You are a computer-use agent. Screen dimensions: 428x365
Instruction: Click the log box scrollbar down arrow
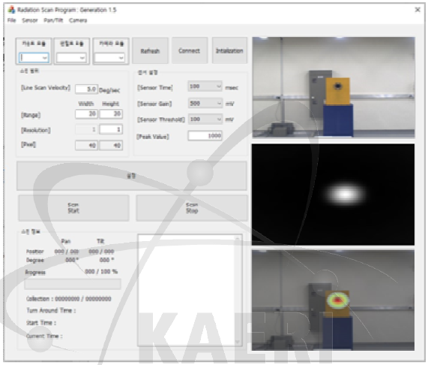tap(238, 342)
